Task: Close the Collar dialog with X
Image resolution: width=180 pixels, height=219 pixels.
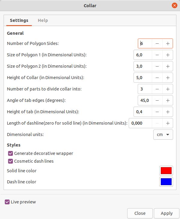Action: click(x=174, y=5)
